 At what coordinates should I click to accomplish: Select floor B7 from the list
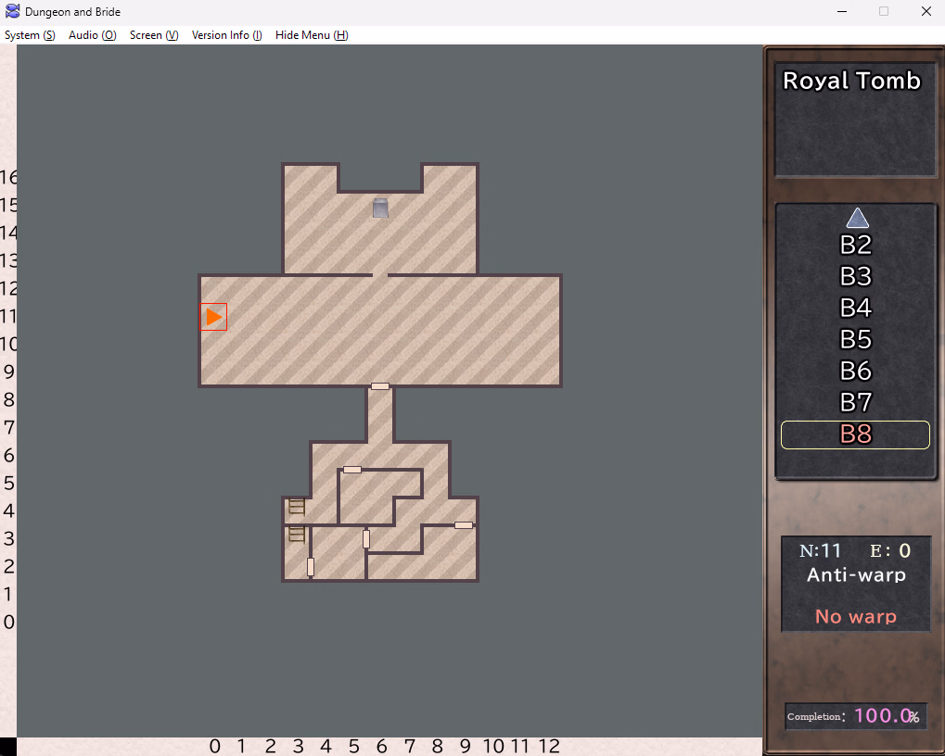point(855,403)
